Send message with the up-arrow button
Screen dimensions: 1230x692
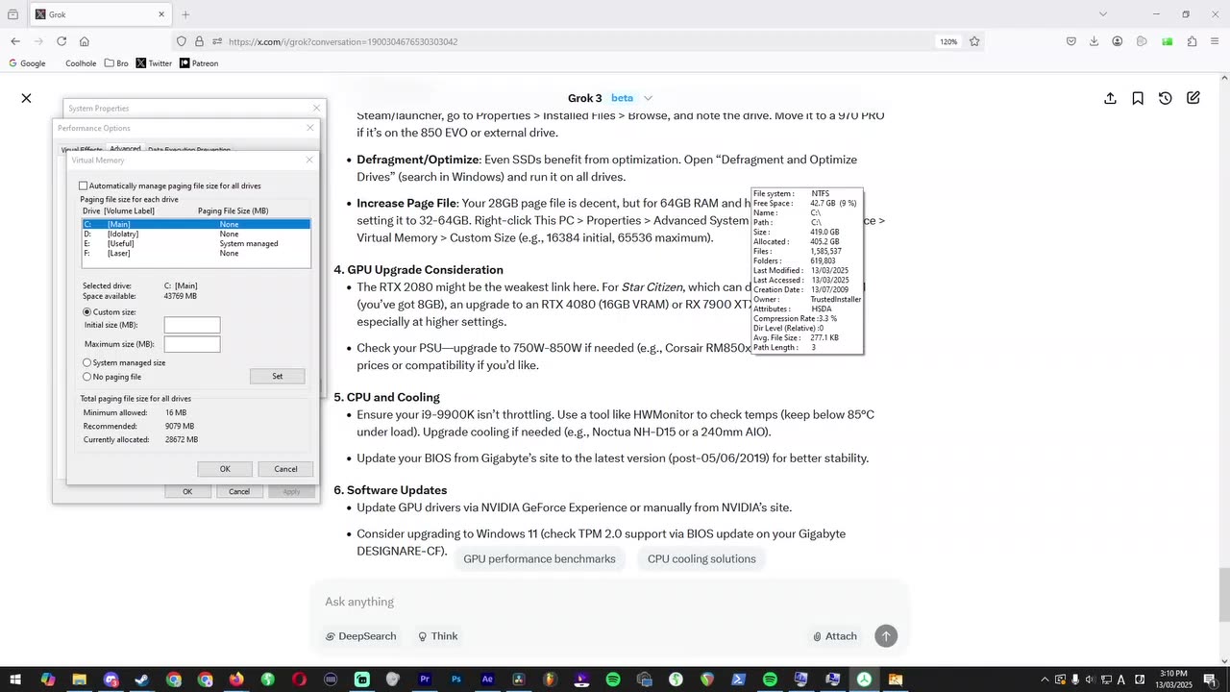point(886,635)
